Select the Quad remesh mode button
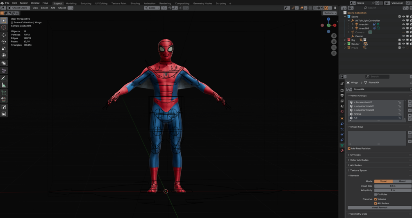This screenshot has width=412, height=218. coord(402,181)
